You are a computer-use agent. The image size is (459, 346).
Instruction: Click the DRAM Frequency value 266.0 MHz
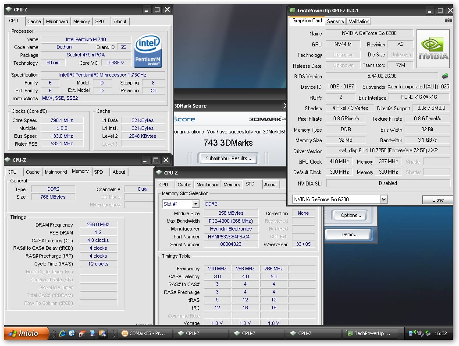[x=98, y=224]
